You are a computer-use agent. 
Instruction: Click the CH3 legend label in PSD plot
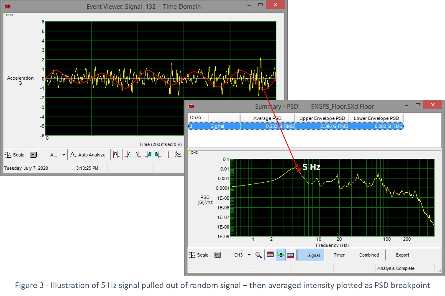pos(194,153)
